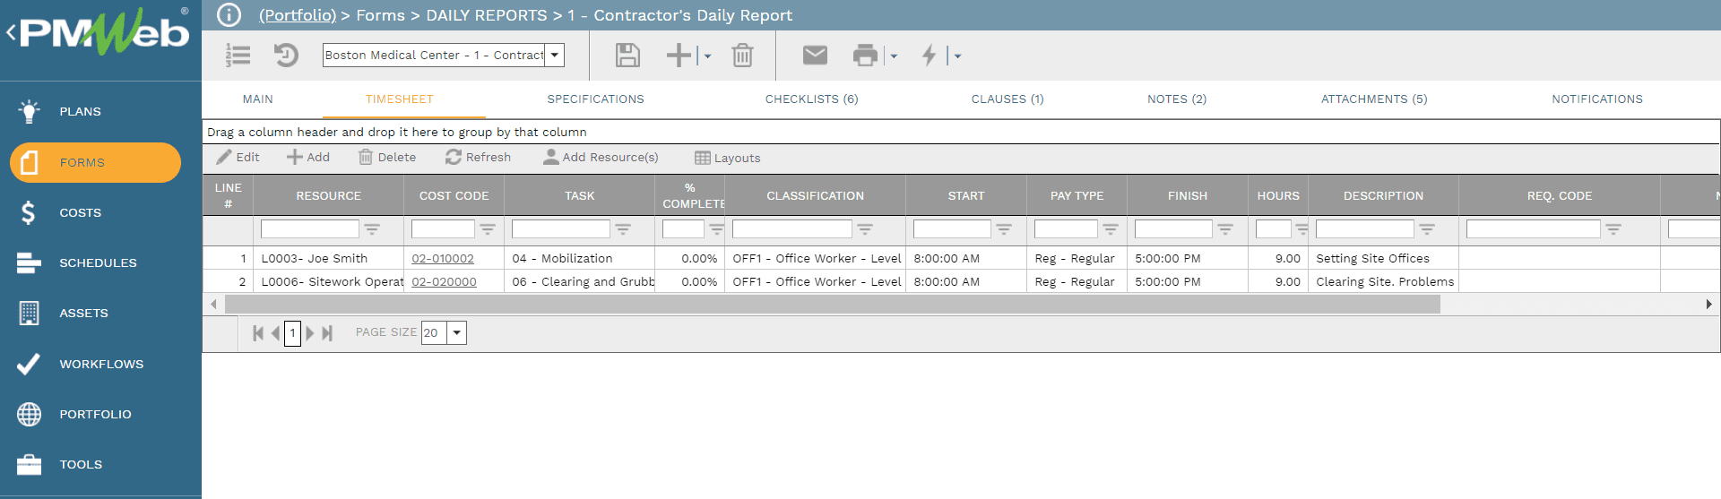Click the scrollbar left arrow
The image size is (1721, 499).
point(213,305)
